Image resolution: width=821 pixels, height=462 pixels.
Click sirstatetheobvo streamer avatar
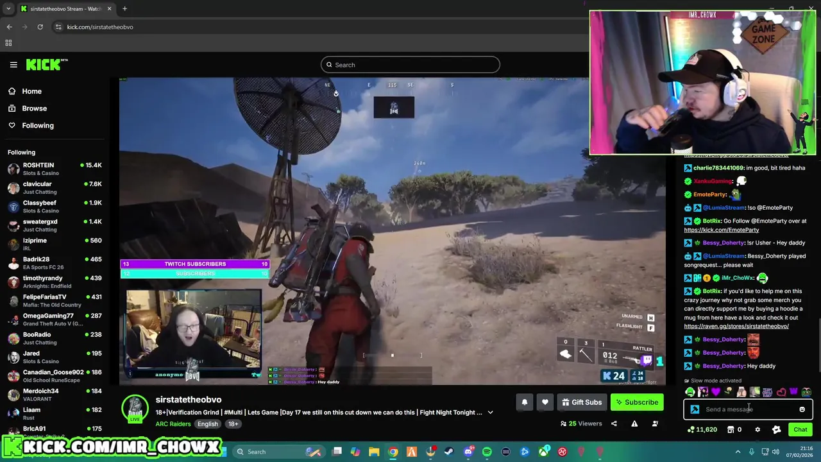[135, 409]
